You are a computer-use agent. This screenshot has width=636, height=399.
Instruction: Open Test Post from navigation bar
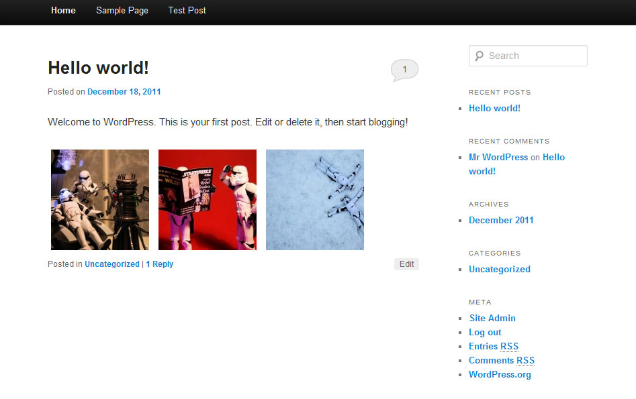pos(187,11)
